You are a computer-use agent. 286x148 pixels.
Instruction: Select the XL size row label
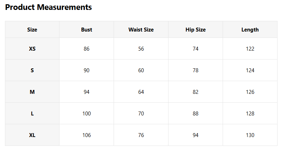[x=32, y=135]
